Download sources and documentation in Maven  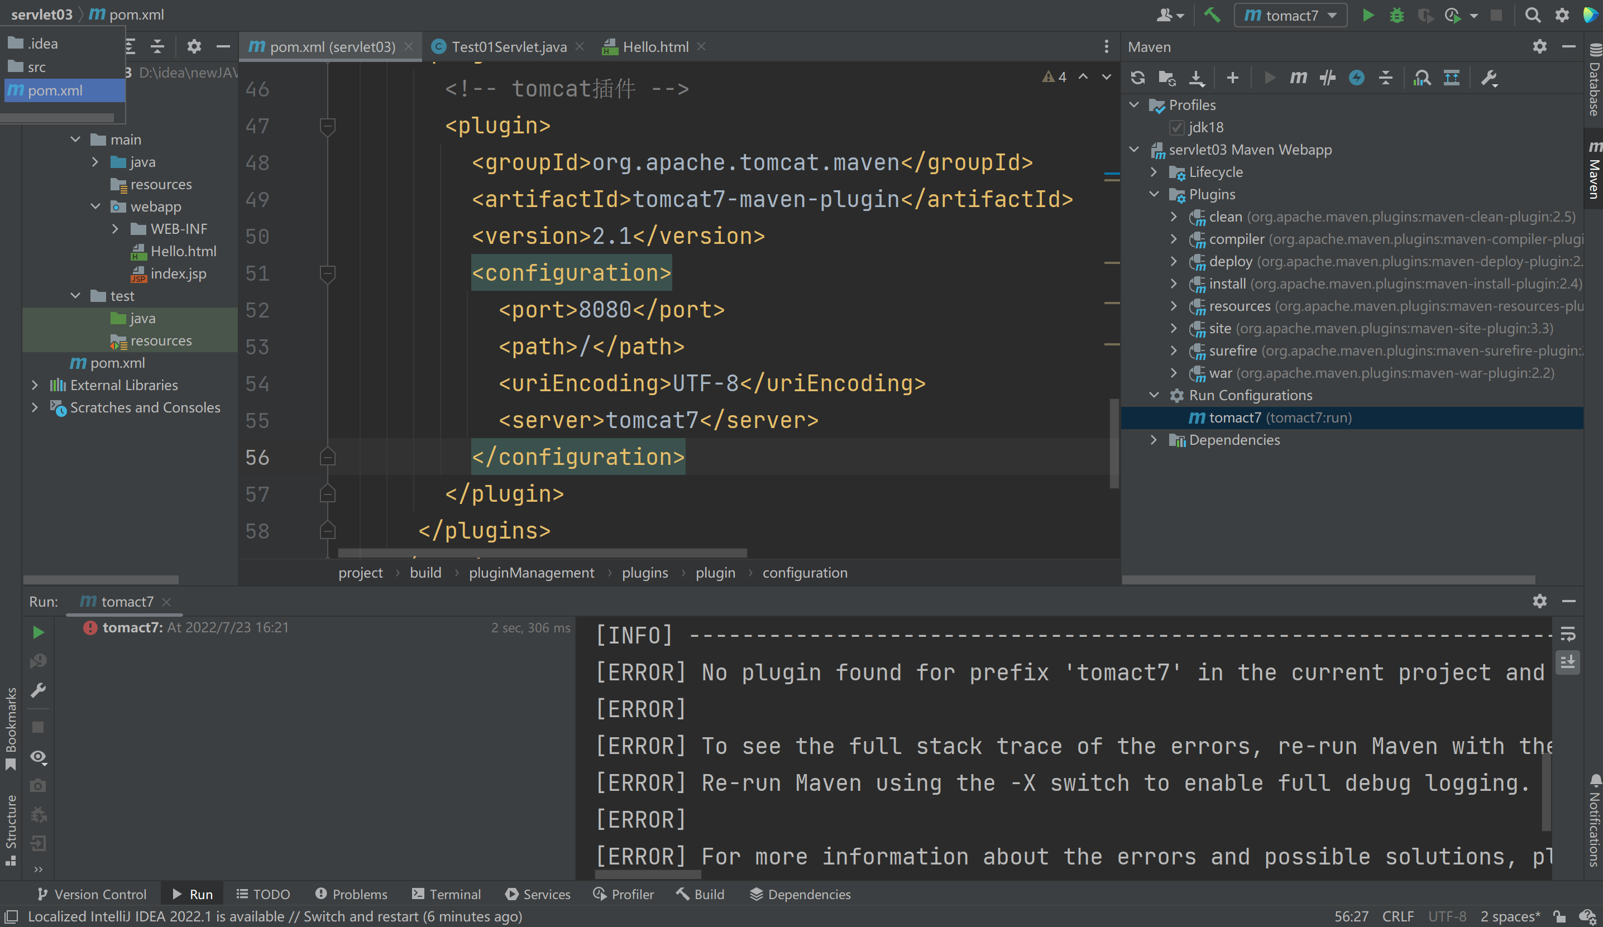click(1197, 78)
